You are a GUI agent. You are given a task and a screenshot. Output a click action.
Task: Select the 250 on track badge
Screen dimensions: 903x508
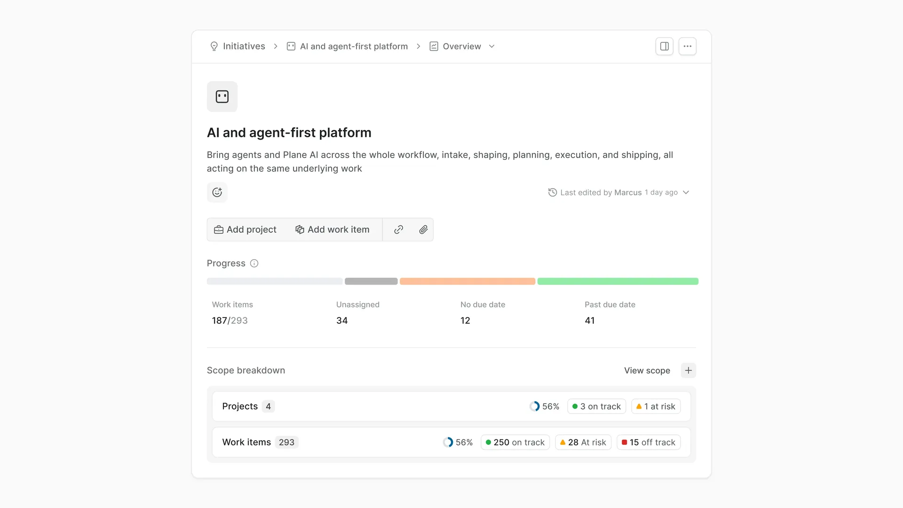click(515, 442)
